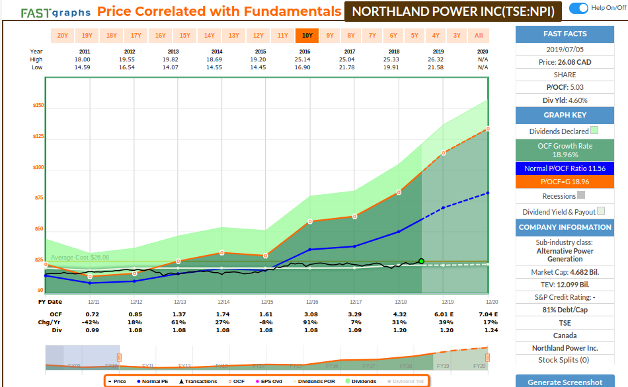Viewport: 628px width, 387px height.
Task: Click the 'P/OCF: 5.03' fact
Action: tap(565, 87)
